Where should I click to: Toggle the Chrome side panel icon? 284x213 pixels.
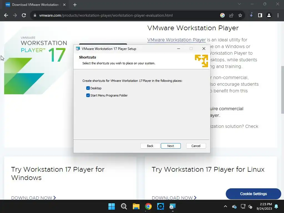point(260,16)
